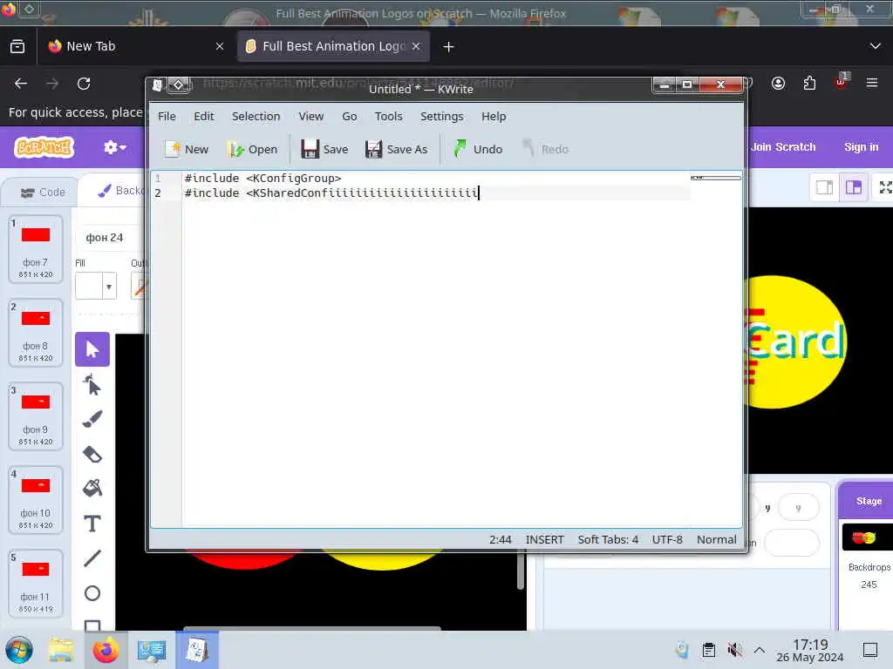This screenshot has width=893, height=669.
Task: Select the Scratch text tool
Action: click(92, 524)
